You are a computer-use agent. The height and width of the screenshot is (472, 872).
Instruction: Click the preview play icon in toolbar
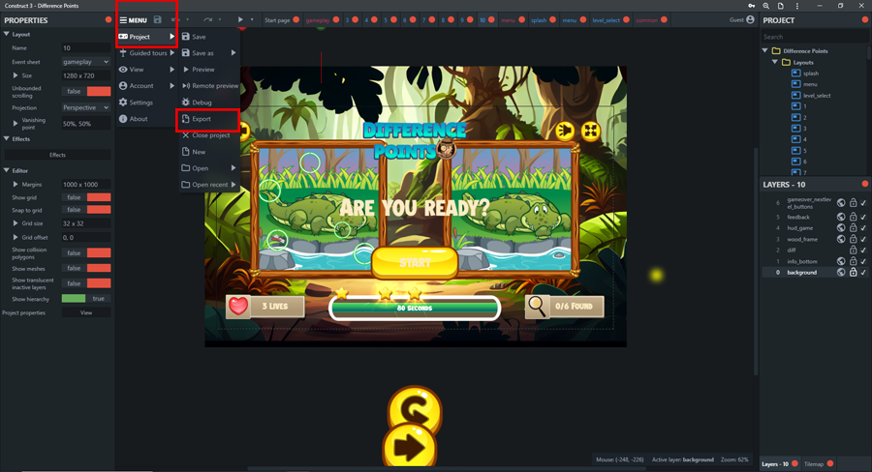240,20
